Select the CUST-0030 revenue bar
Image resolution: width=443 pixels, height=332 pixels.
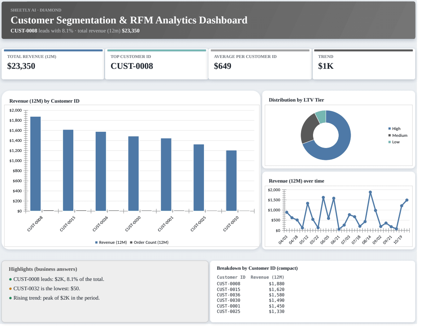134,174
